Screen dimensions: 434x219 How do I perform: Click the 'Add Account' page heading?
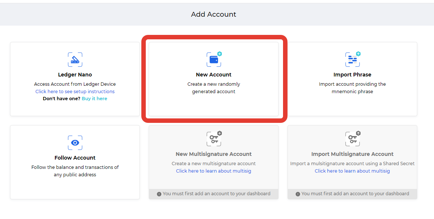214,14
